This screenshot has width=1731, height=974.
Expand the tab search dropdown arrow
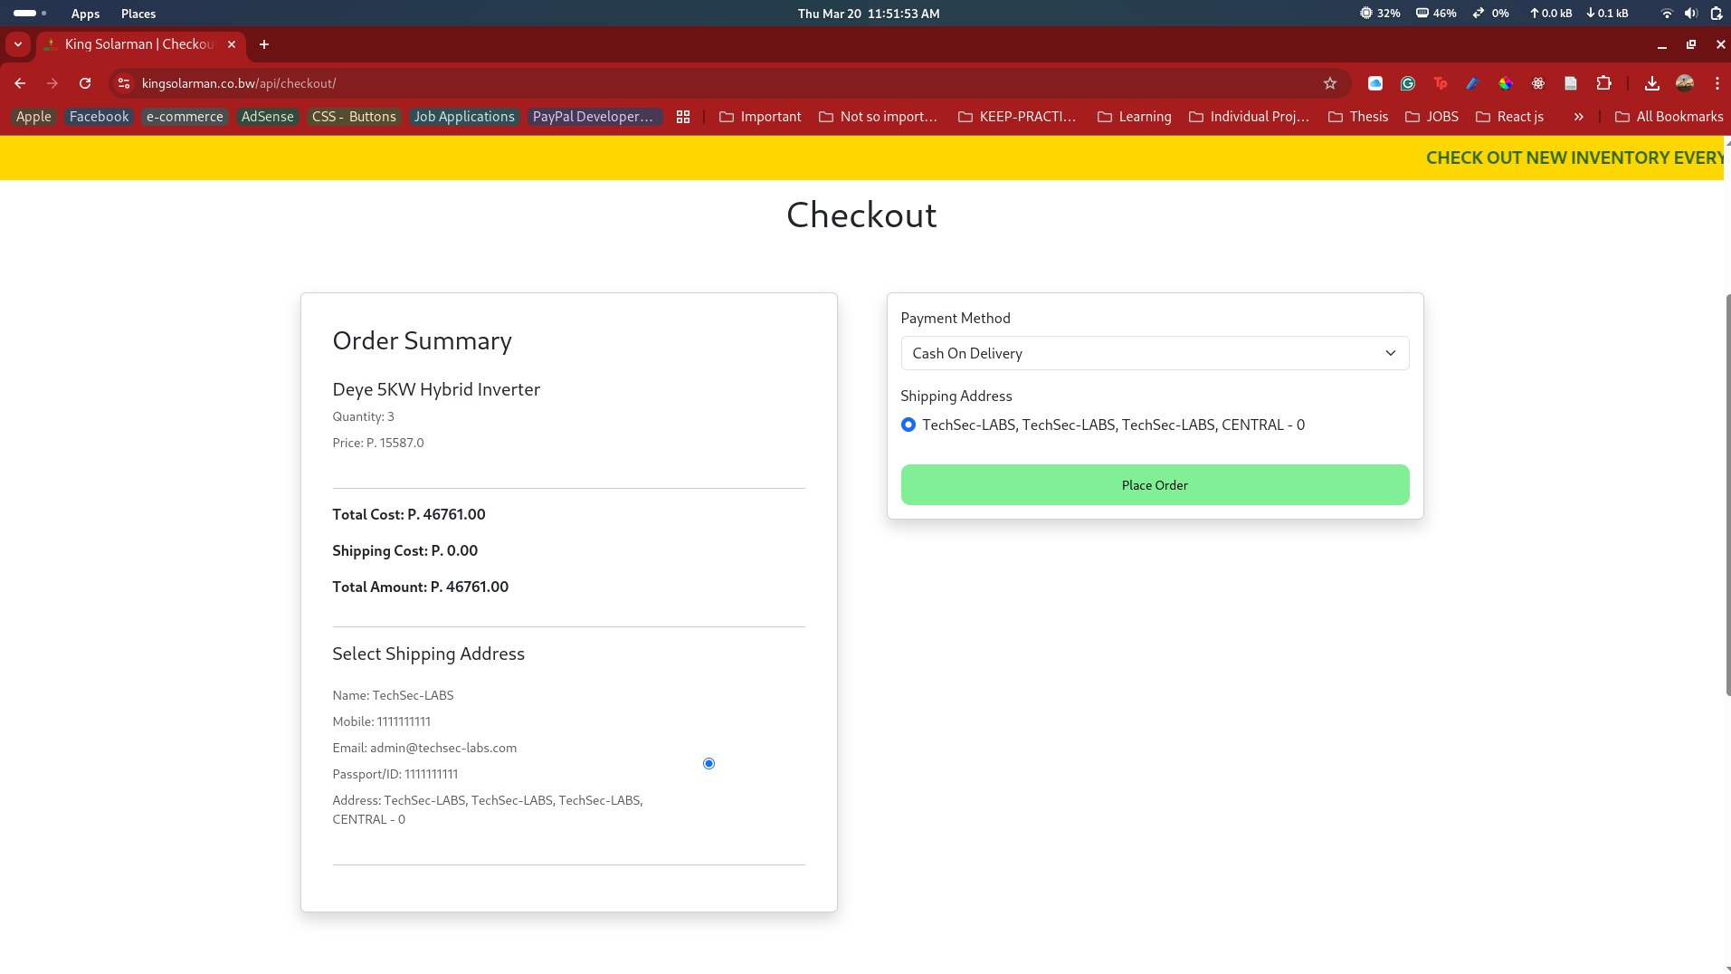(18, 44)
